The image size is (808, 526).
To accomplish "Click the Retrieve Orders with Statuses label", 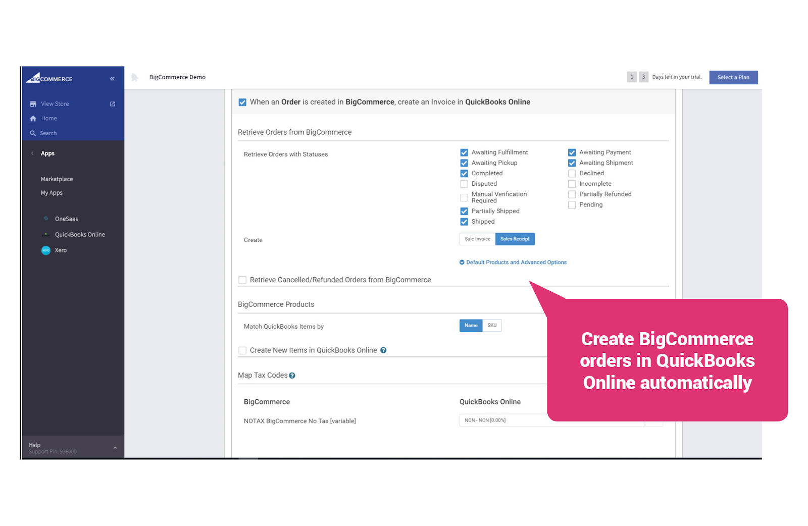I will [x=286, y=154].
